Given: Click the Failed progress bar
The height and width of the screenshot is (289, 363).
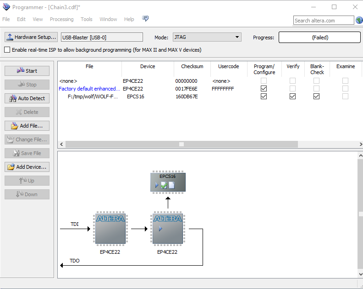Looking at the screenshot, I should (x=319, y=37).
